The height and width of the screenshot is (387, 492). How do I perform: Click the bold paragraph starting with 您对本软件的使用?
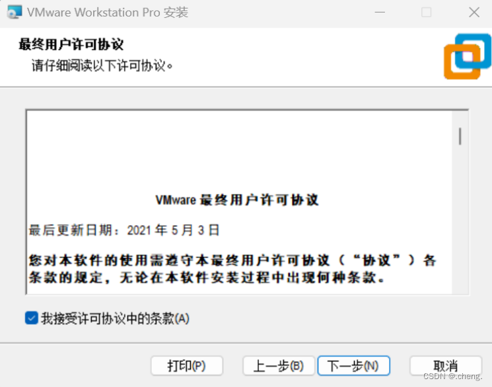232,269
